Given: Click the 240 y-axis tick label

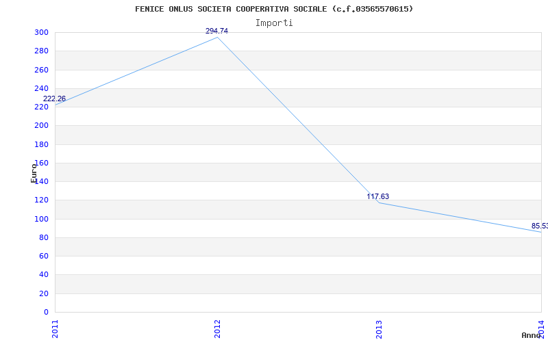Looking at the screenshot, I should coord(41,88).
